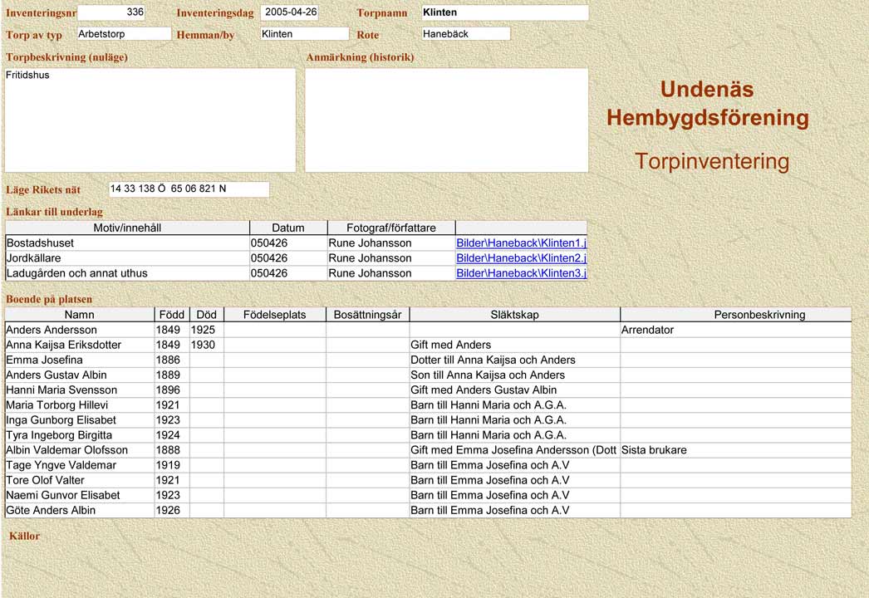Image resolution: width=869 pixels, height=598 pixels.
Task: Select the Läge Rikets nät coordinates field
Action: 189,189
